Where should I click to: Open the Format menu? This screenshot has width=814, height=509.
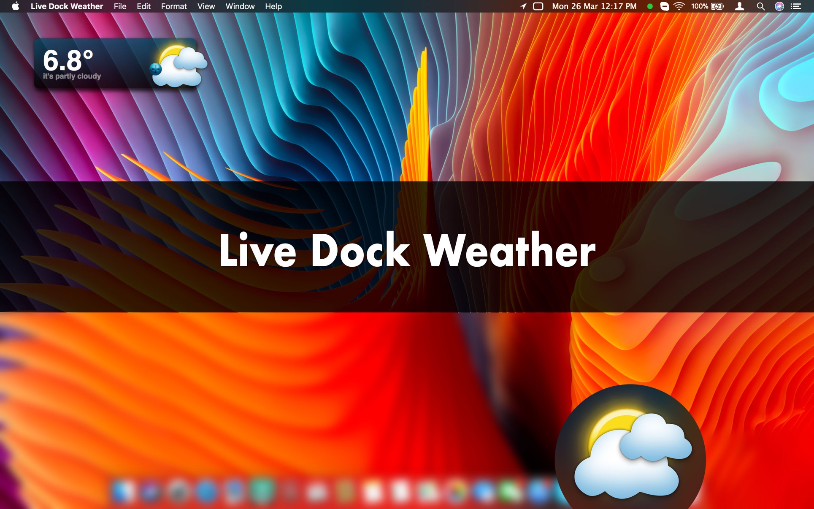pyautogui.click(x=174, y=6)
